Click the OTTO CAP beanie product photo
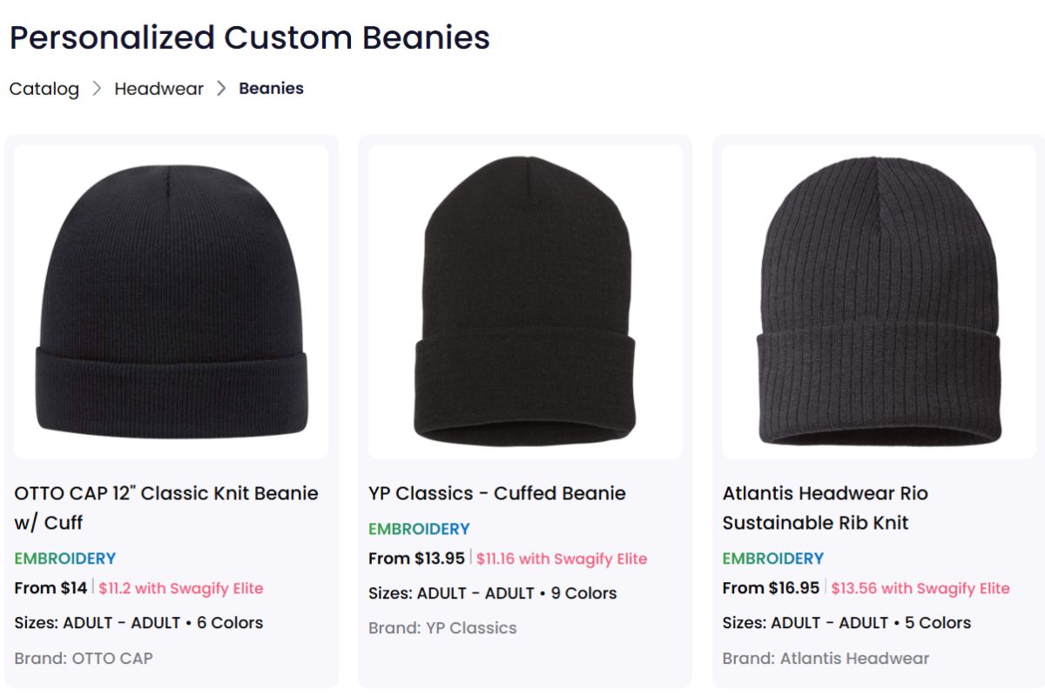1045x697 pixels. [x=172, y=301]
